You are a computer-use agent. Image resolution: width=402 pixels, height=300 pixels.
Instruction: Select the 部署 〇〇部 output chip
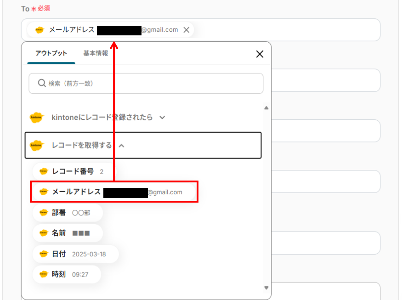68,213
